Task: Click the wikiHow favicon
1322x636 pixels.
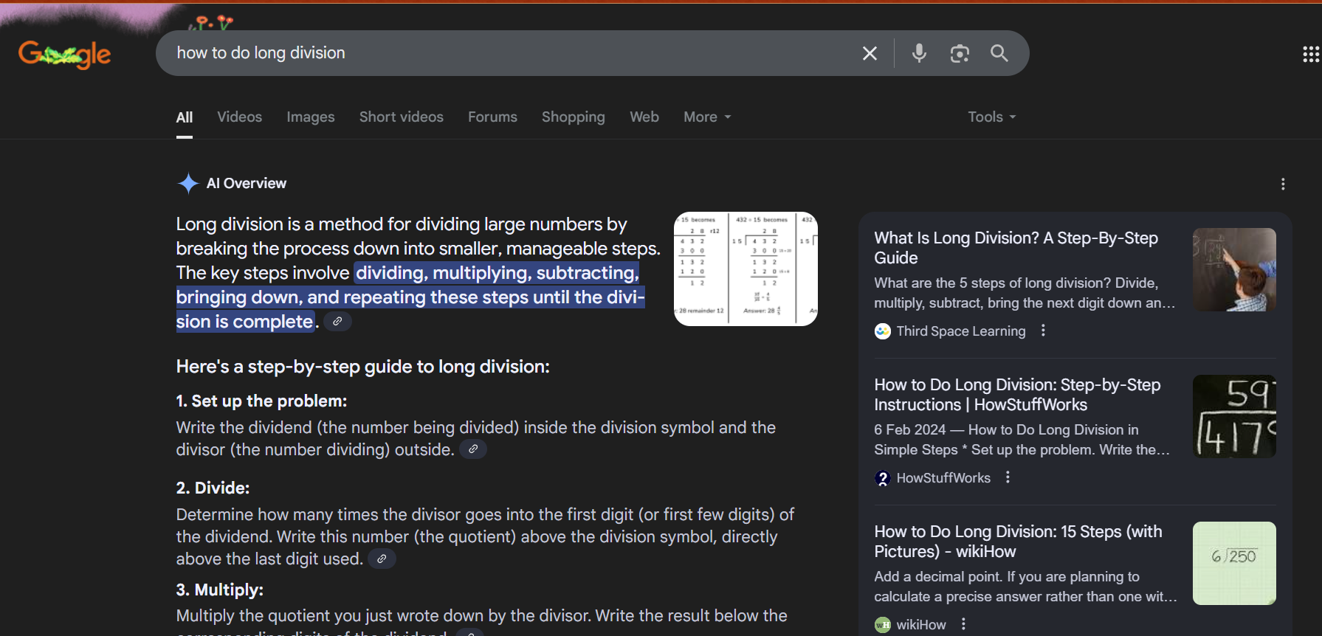Action: [x=883, y=625]
